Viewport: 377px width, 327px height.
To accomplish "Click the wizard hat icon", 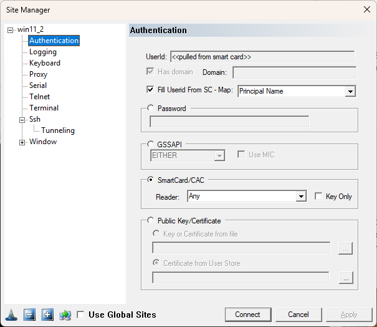I will pyautogui.click(x=10, y=315).
